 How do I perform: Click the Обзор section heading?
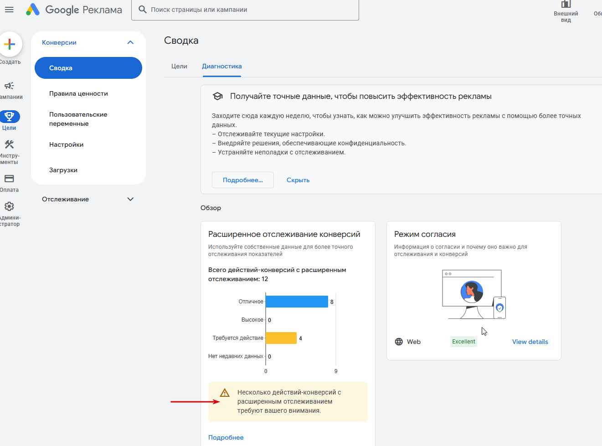pyautogui.click(x=211, y=208)
